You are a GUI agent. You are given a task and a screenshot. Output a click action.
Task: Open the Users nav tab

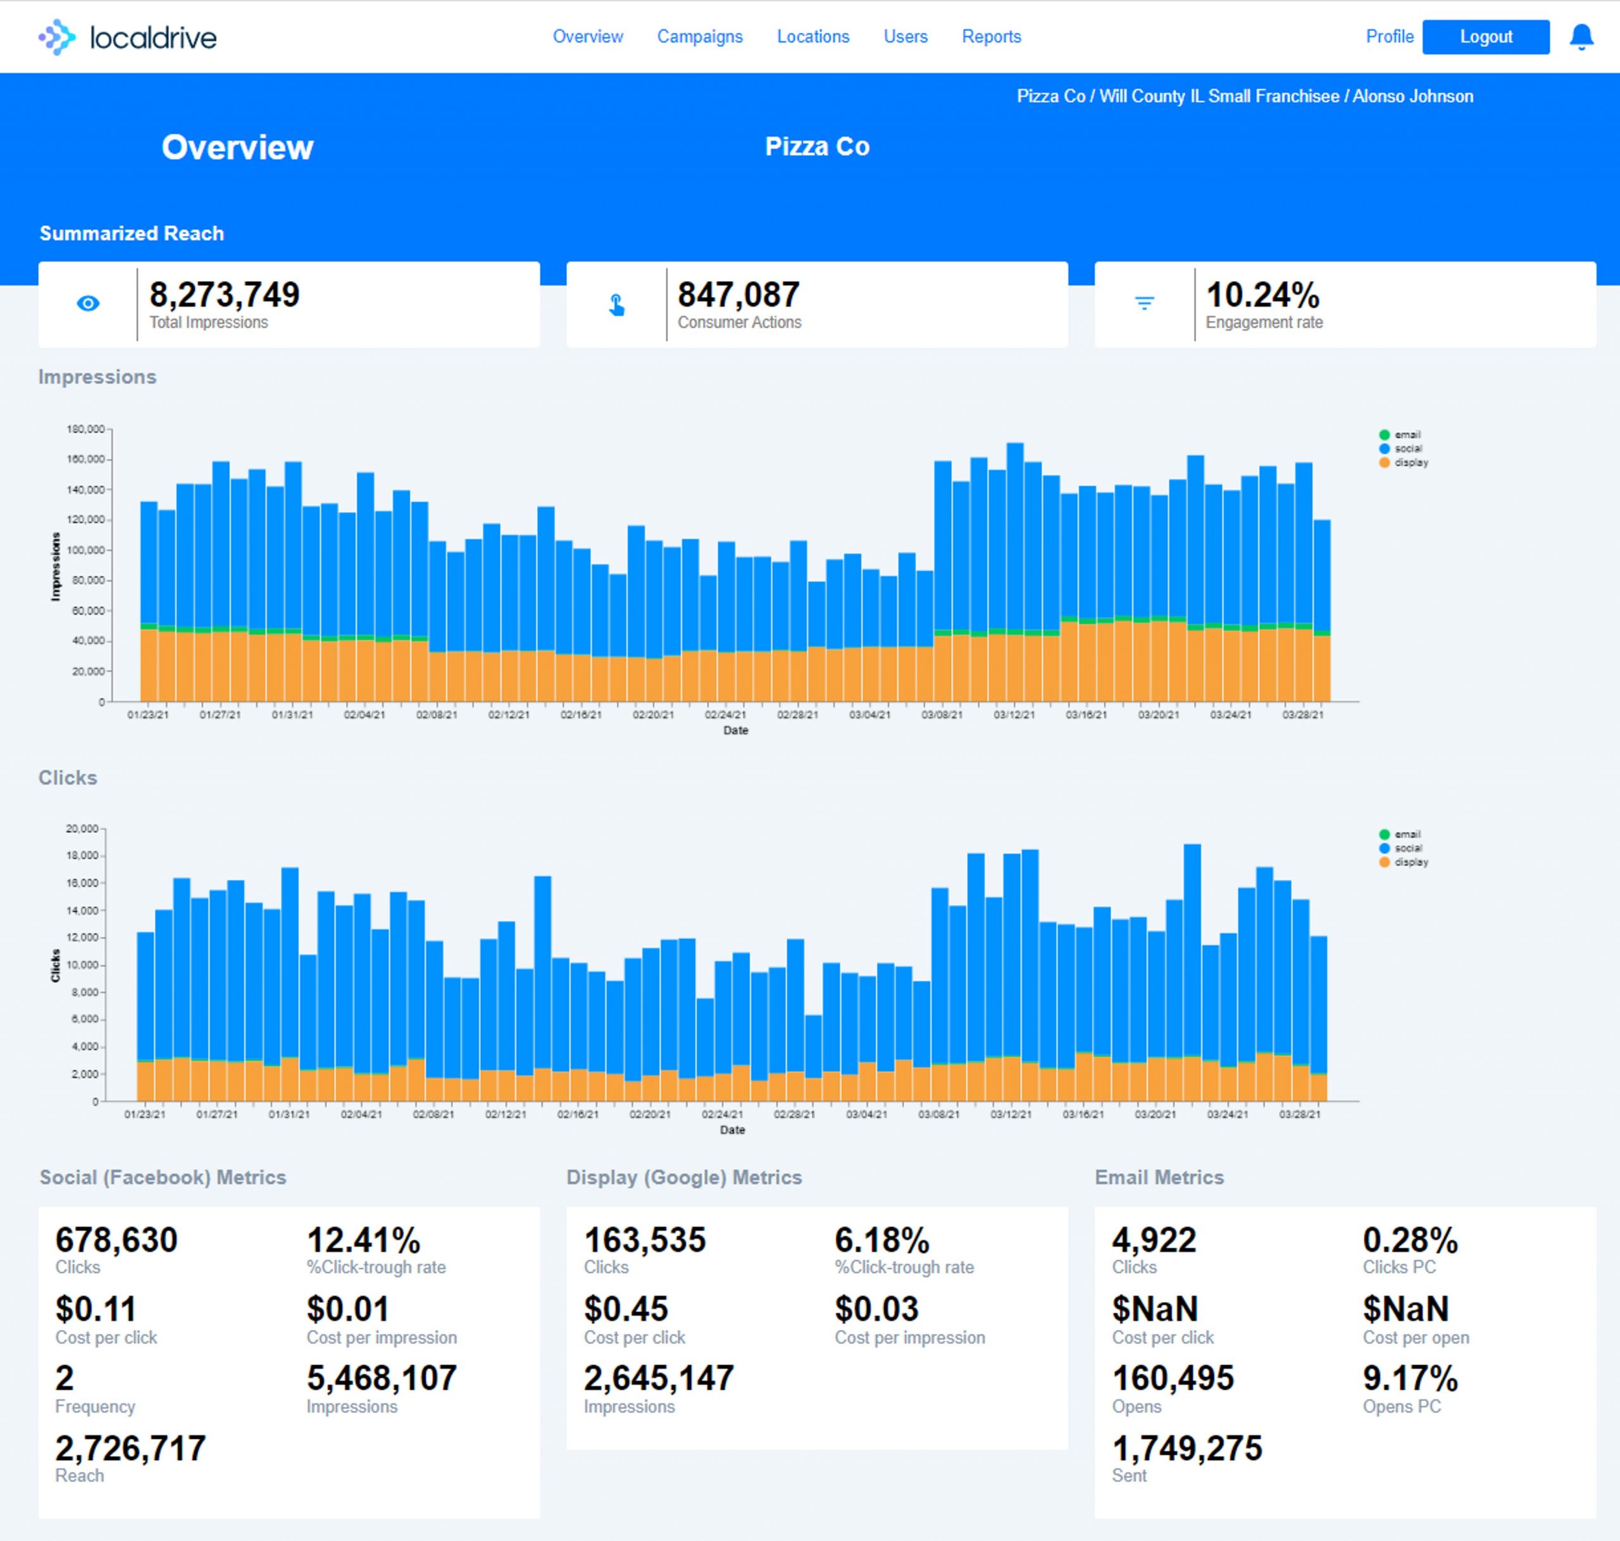905,36
